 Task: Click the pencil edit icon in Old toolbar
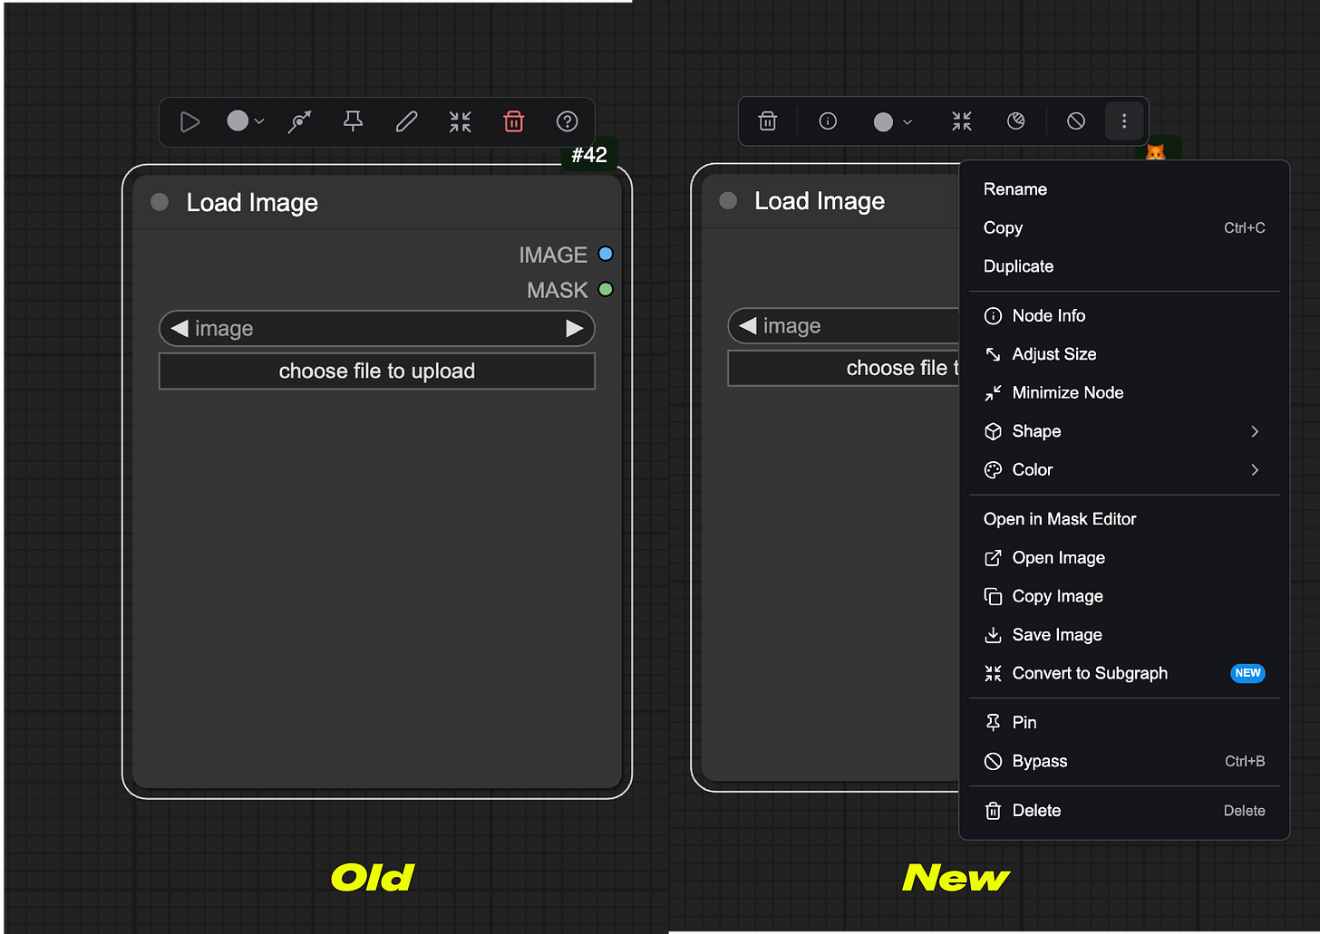click(407, 121)
